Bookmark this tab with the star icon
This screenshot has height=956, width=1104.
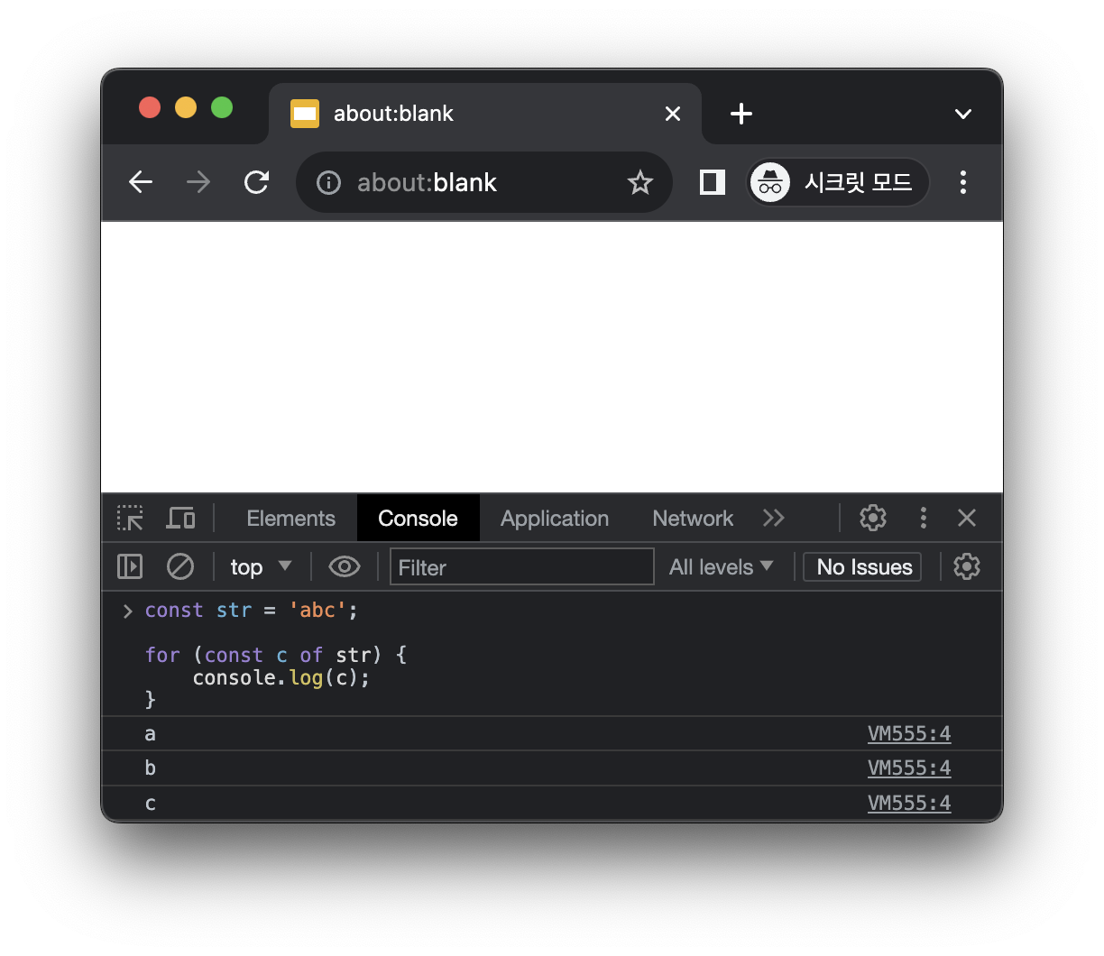640,182
